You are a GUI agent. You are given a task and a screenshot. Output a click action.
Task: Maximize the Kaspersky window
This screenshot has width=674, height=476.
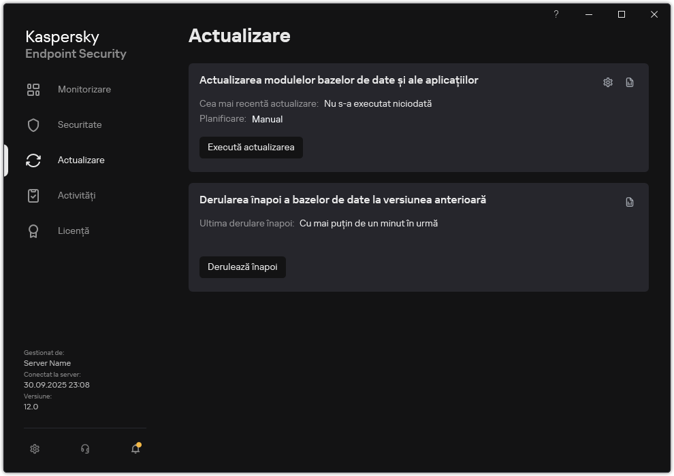(622, 14)
